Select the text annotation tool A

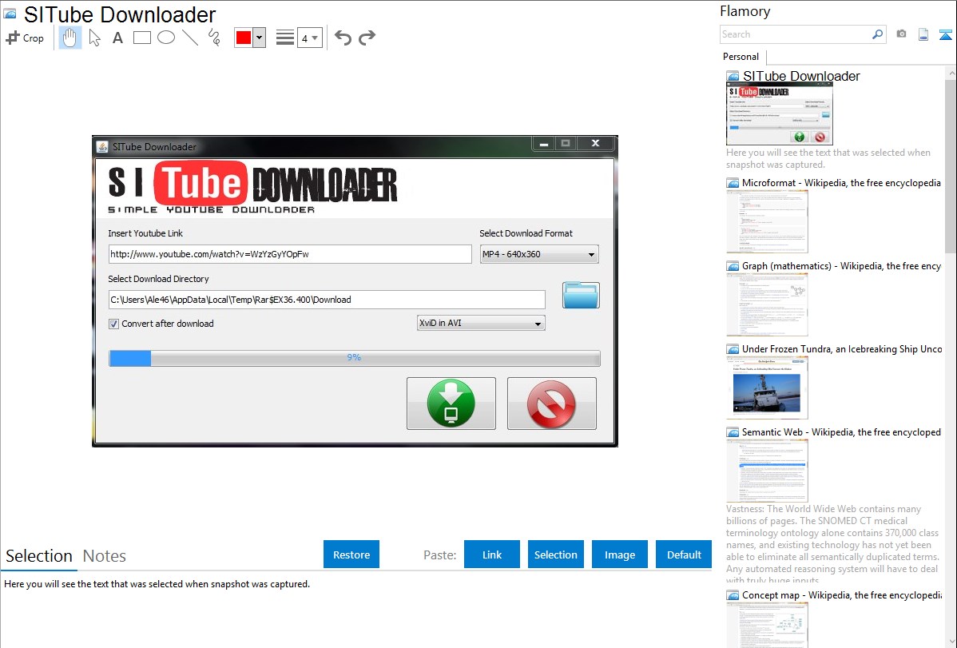point(117,38)
